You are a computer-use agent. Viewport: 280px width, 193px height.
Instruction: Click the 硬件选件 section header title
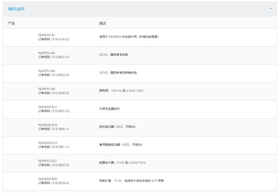[17, 9]
